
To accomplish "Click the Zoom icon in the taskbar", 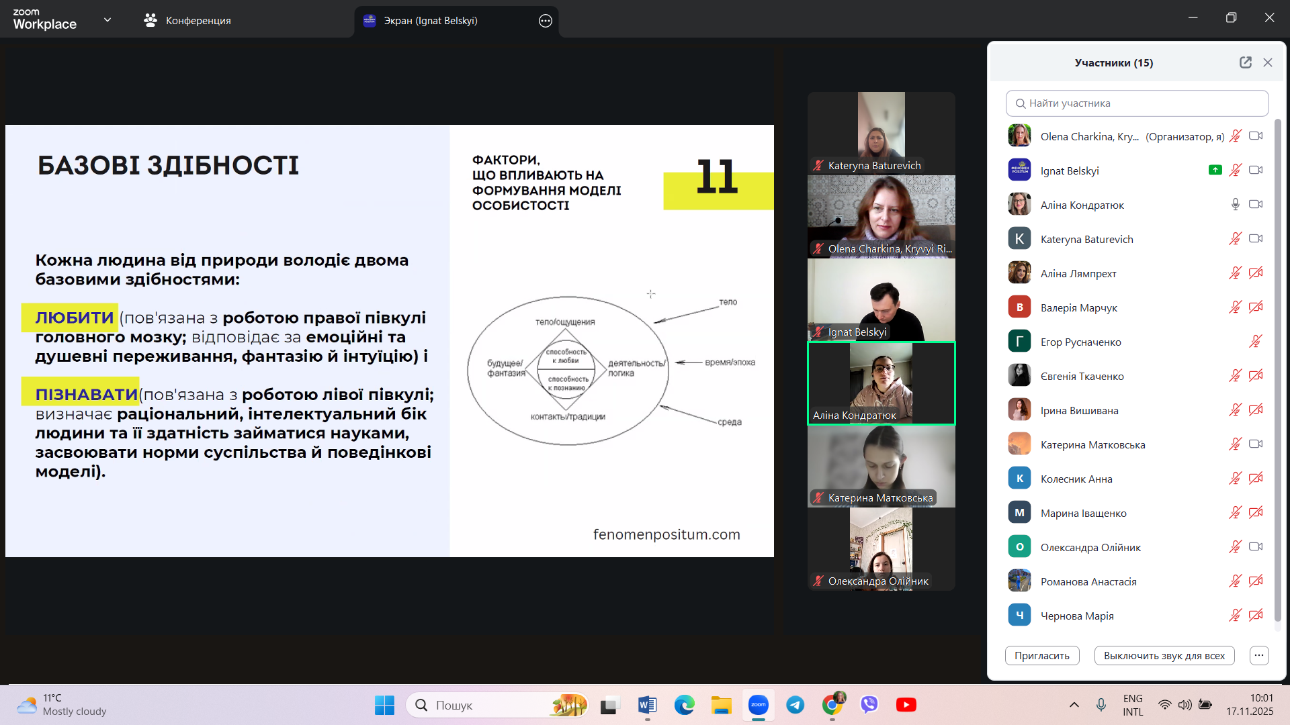I will (759, 705).
